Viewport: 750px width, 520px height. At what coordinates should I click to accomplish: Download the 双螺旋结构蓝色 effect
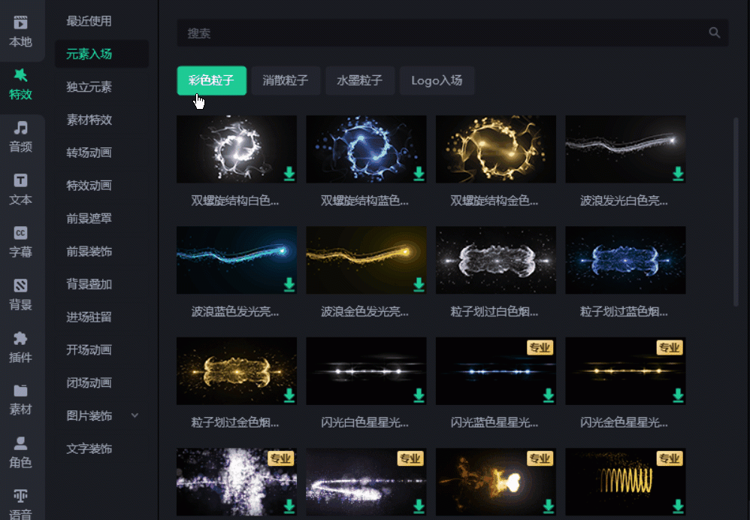point(419,173)
